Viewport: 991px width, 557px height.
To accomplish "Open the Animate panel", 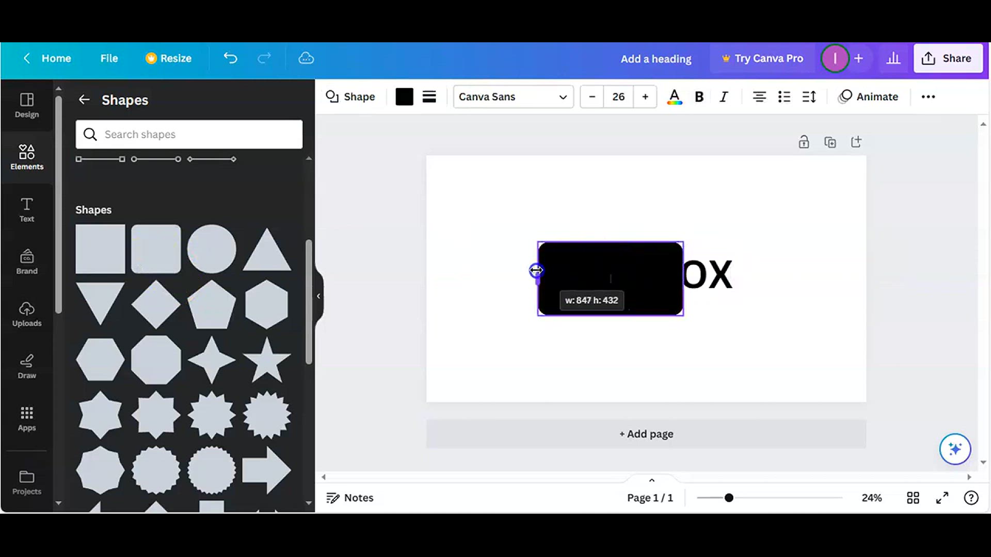I will [869, 96].
